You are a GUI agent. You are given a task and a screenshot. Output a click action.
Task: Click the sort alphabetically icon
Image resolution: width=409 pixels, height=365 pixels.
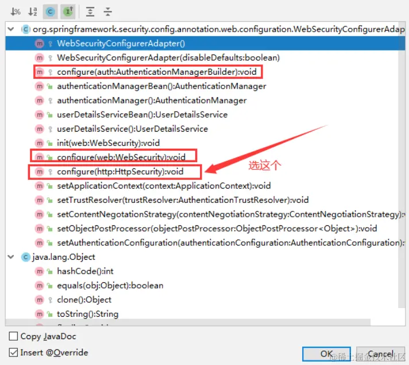33,11
